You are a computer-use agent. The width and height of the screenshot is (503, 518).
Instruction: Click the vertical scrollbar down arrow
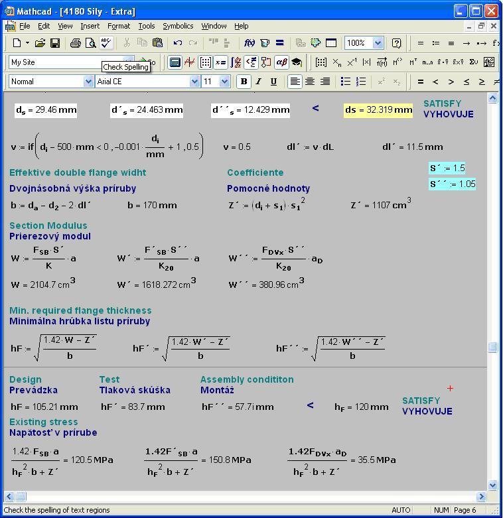[x=492, y=485]
